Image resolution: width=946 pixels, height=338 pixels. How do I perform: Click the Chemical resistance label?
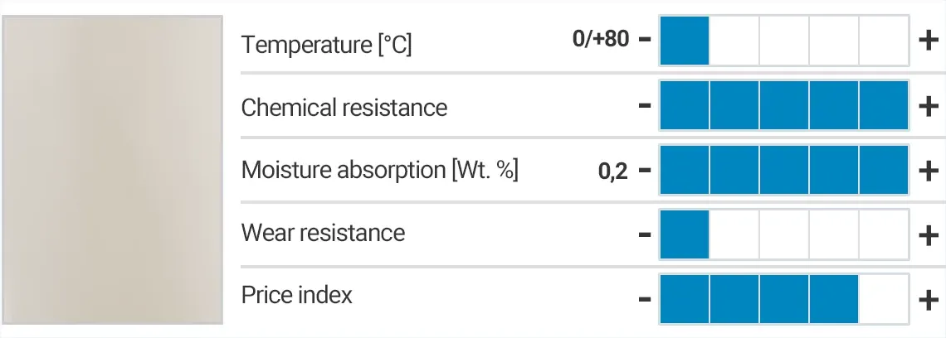coord(344,108)
